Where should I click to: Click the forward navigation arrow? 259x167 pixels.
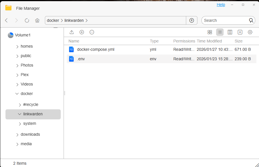[x=16, y=20]
